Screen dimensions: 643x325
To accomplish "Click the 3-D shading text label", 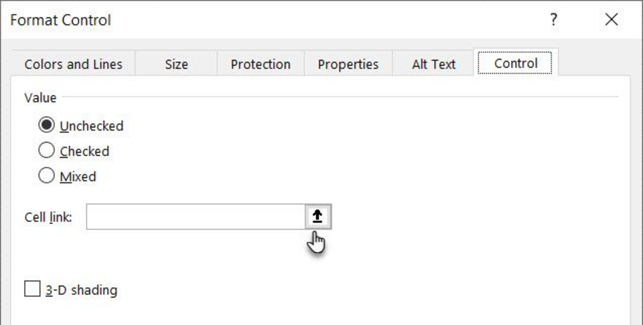I will [81, 290].
